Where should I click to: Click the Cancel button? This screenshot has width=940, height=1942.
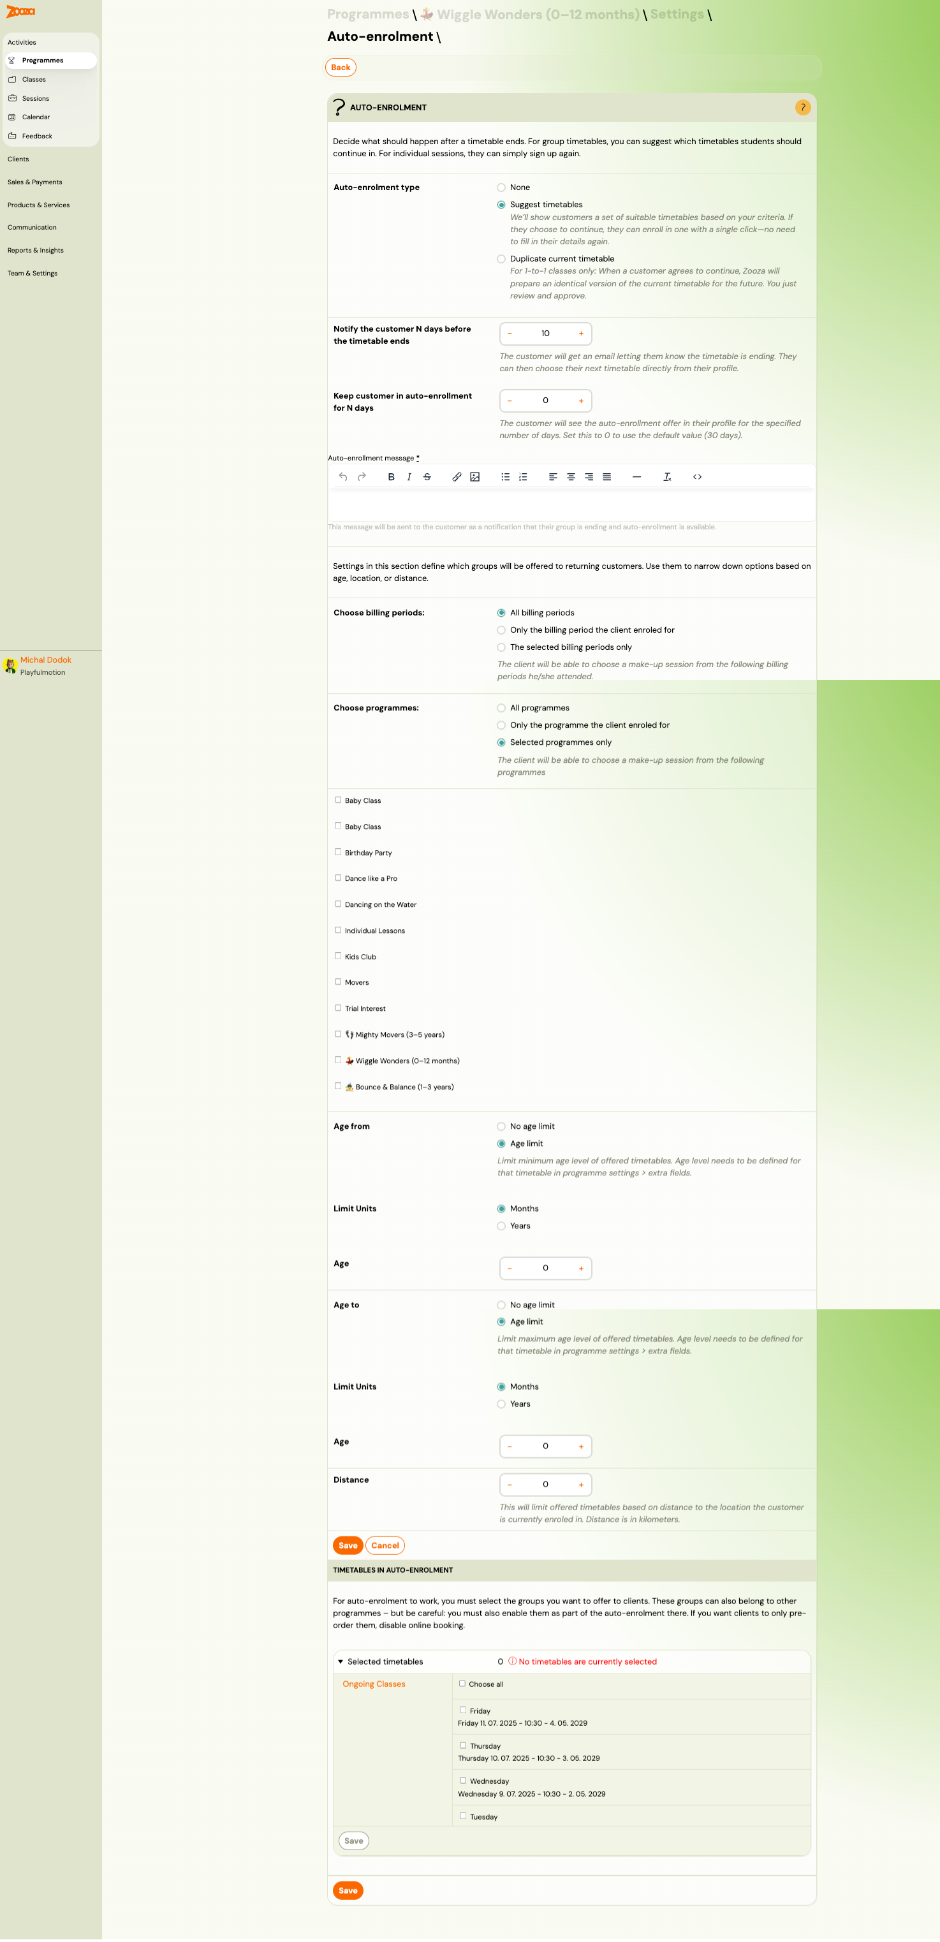[385, 1545]
